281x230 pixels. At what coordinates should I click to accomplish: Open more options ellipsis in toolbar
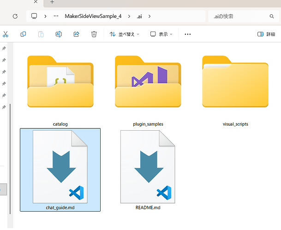point(188,34)
